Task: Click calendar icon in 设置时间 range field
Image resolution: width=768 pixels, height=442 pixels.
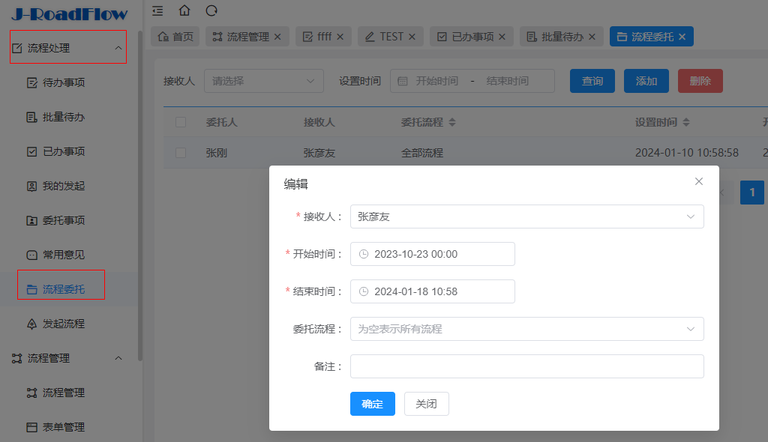Action: tap(403, 81)
